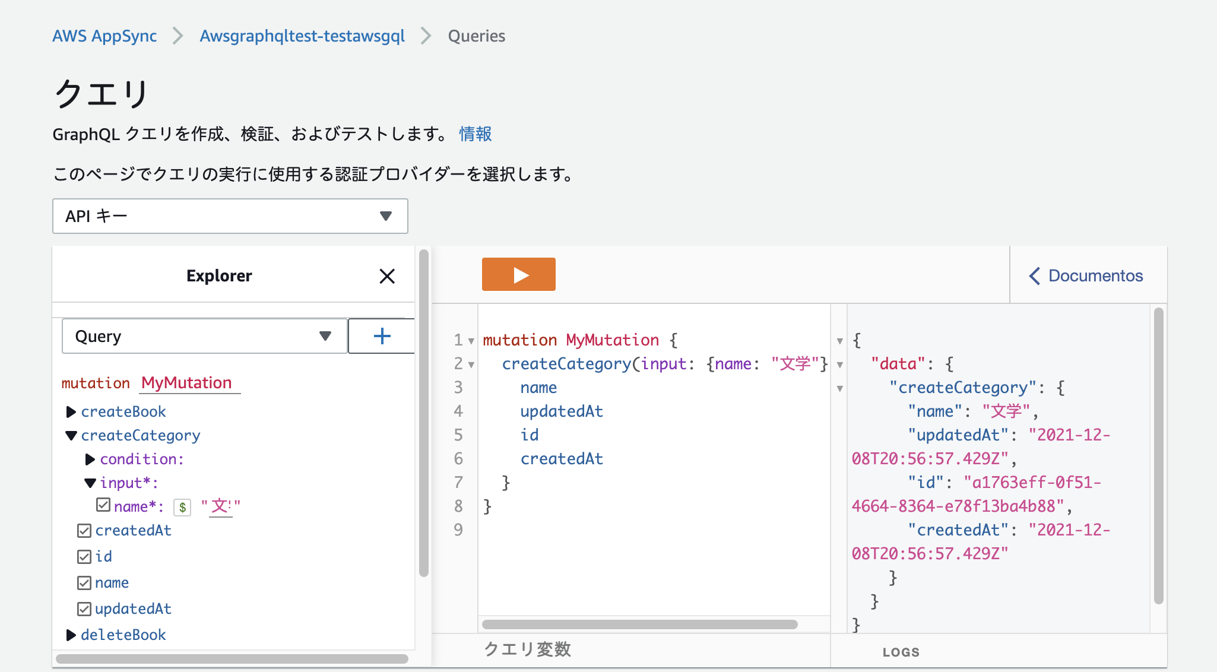Uncheck the updatedAt field checkbox

click(x=84, y=609)
